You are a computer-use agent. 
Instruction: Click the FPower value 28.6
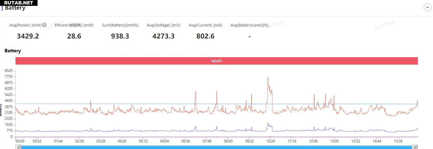[x=74, y=36]
